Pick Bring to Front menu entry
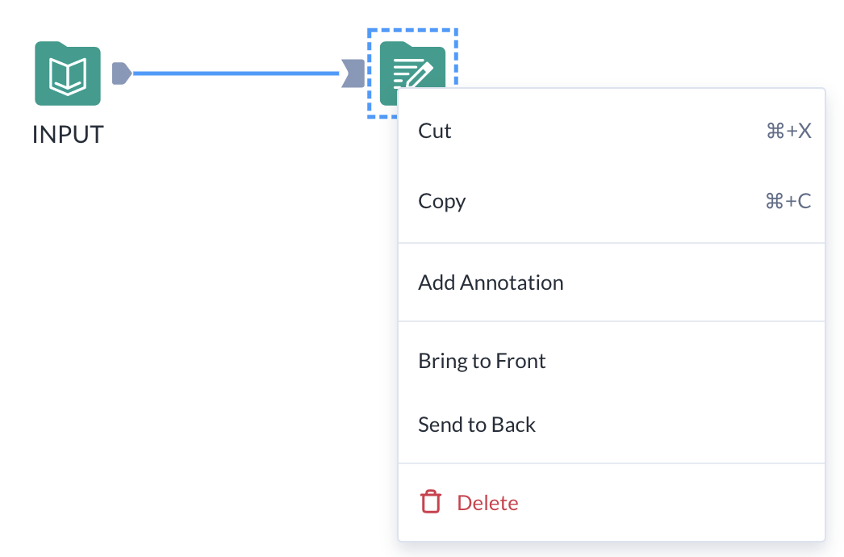This screenshot has width=844, height=557. pyautogui.click(x=482, y=361)
